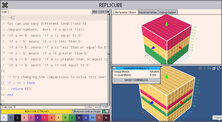The width and height of the screenshot is (222, 122).
Task: Click the blue cone on the output cube
Action: 152,103
